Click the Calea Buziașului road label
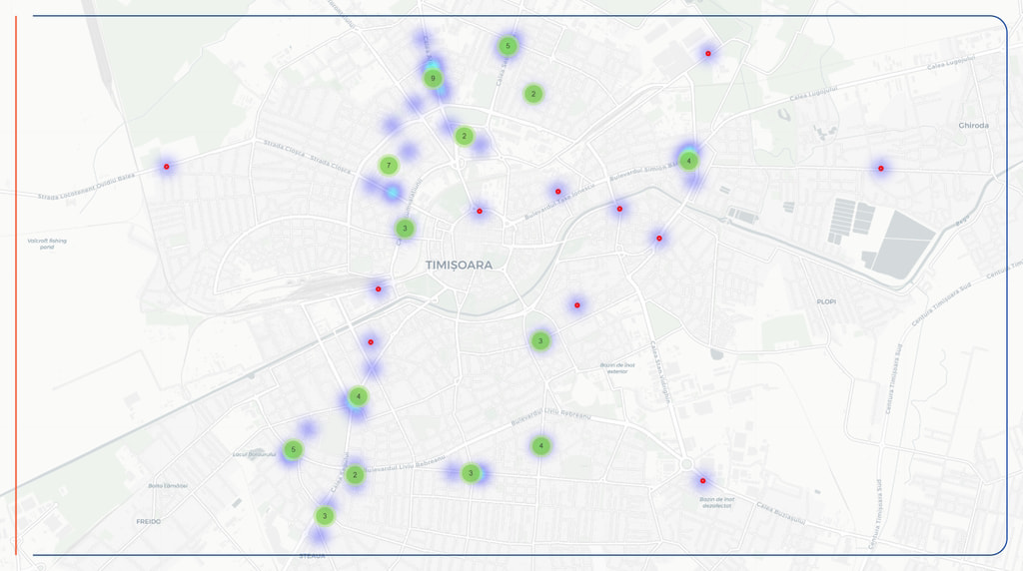The image size is (1023, 571). point(781,513)
